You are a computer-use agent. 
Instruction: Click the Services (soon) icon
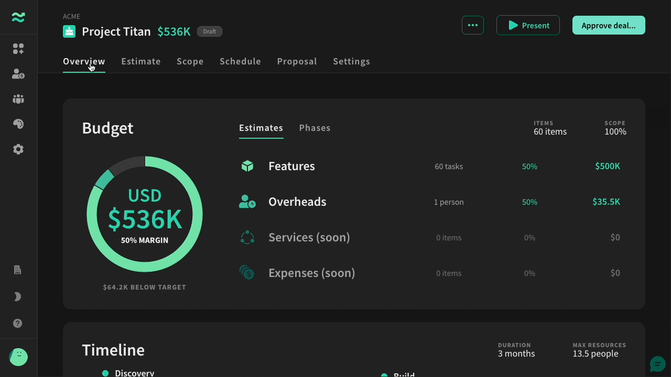247,237
